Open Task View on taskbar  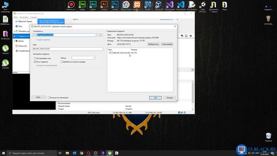[x=60, y=153]
